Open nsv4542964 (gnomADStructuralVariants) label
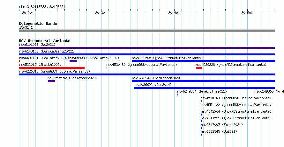The width and height of the screenshot is (284, 147). point(236,111)
